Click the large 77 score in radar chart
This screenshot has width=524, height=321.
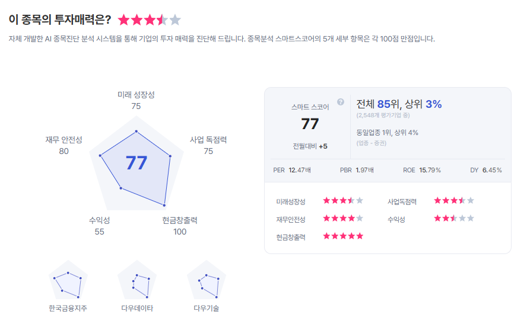136,163
